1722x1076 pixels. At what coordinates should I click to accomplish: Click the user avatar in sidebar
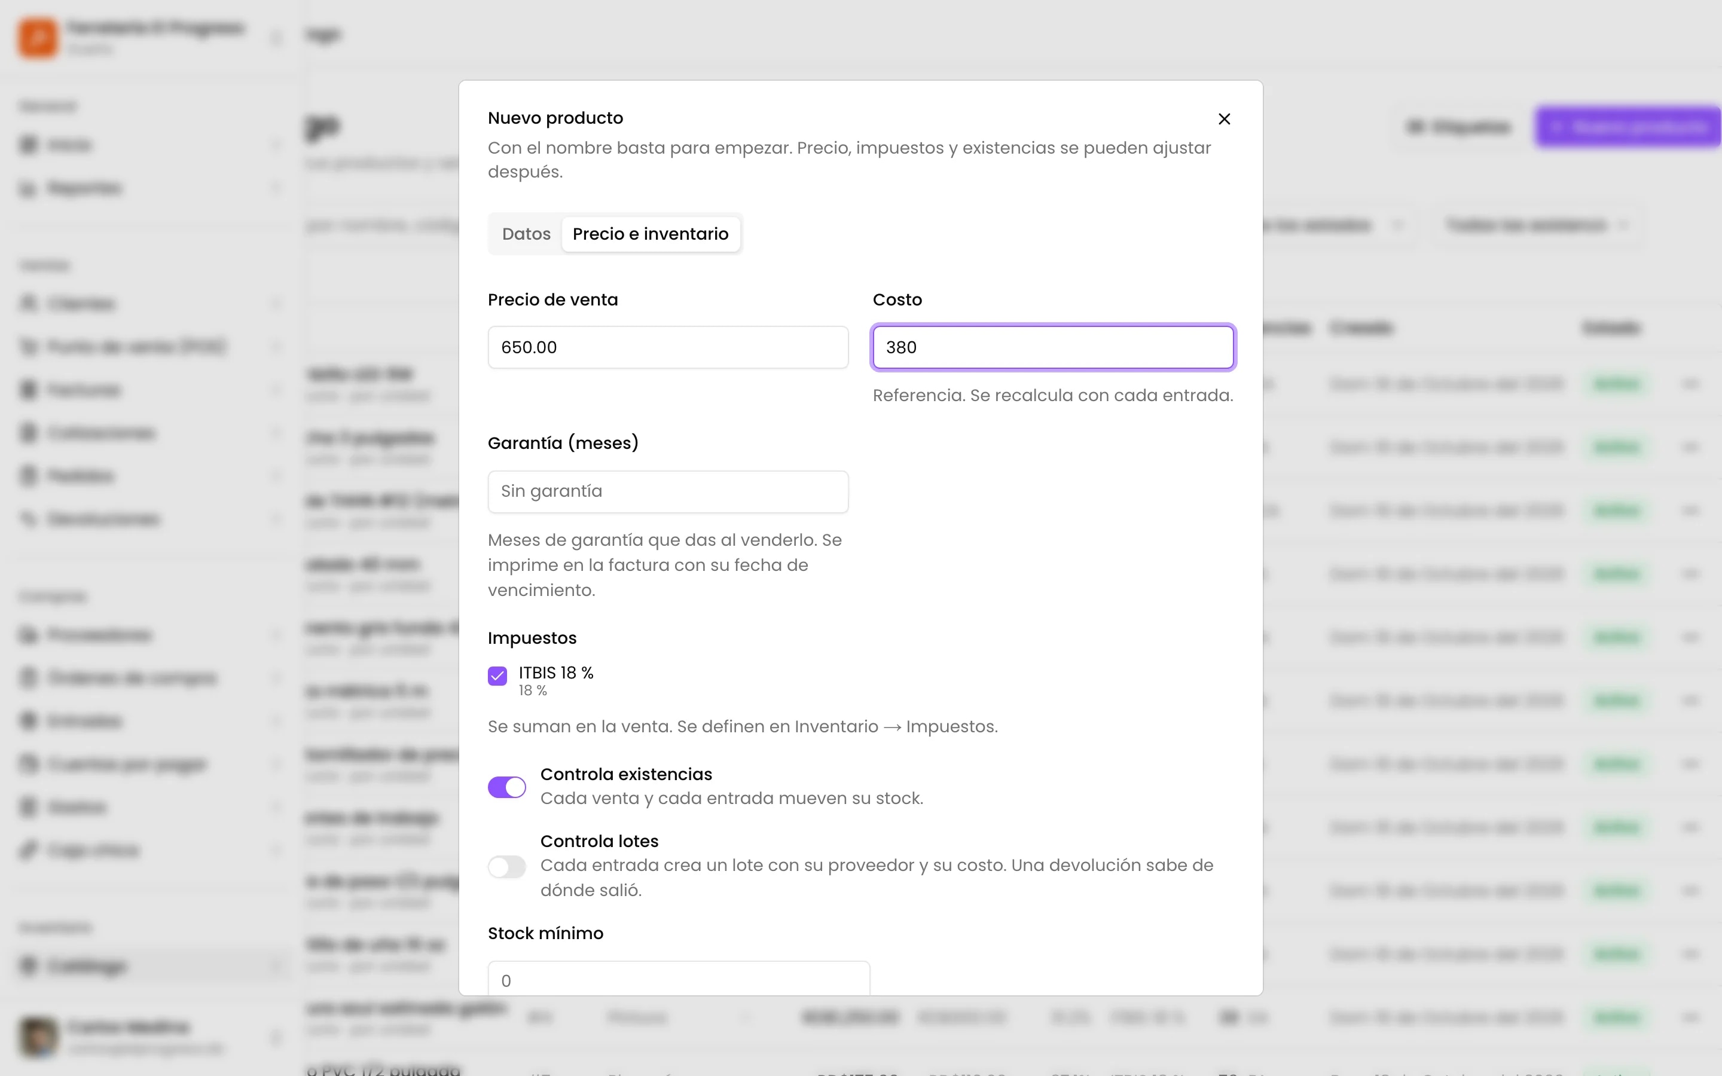pyautogui.click(x=38, y=1037)
